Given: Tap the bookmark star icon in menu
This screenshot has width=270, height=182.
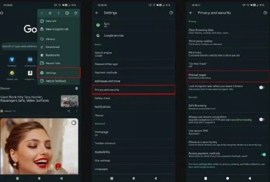Looking at the screenshot, I should [50, 13].
